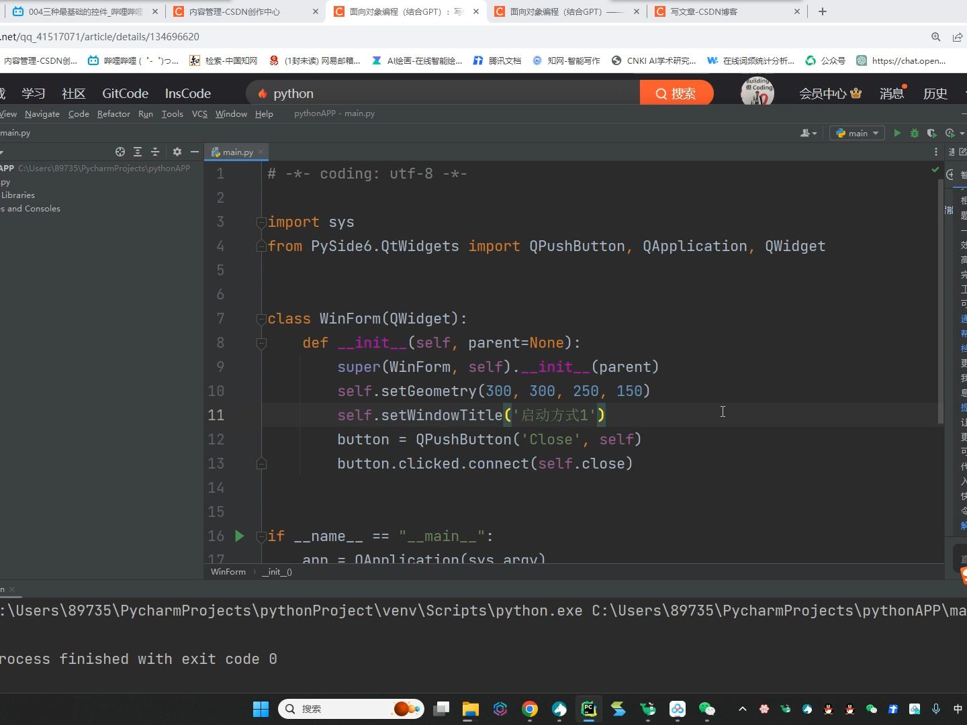Open 社区 link in CSDN nav
This screenshot has height=725, width=967.
coord(74,94)
